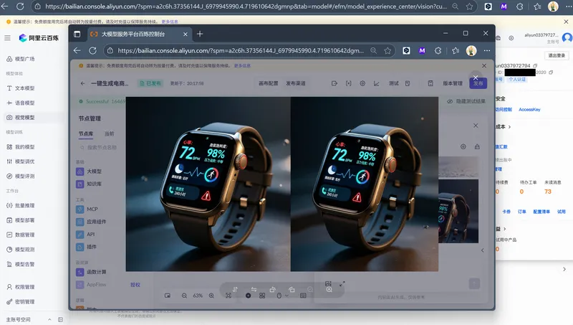Flip the preview image horizontally

coord(254,290)
